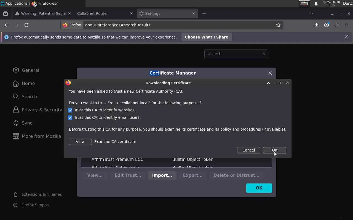Close the Settings tab
353x220 pixels.
[x=194, y=13]
